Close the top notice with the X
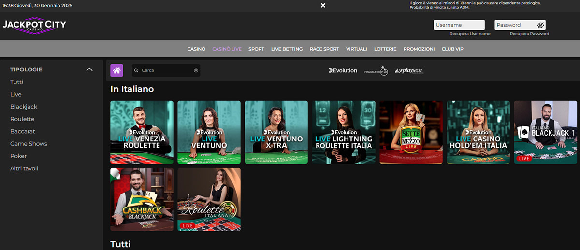This screenshot has width=580, height=250. pyautogui.click(x=323, y=5)
